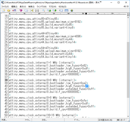
Task: Click the Hidemaru title bar file icon
Action: coord(3,2)
